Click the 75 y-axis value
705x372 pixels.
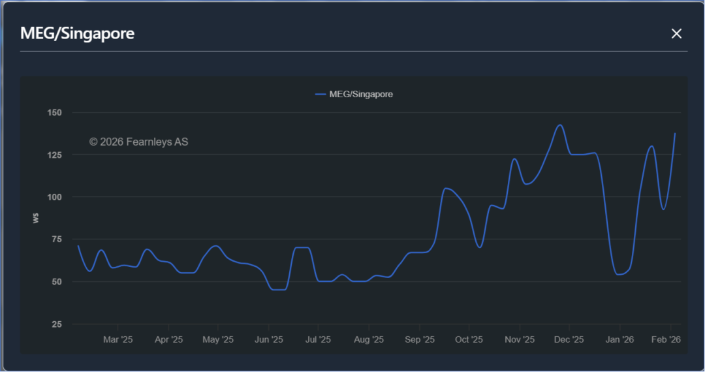57,240
